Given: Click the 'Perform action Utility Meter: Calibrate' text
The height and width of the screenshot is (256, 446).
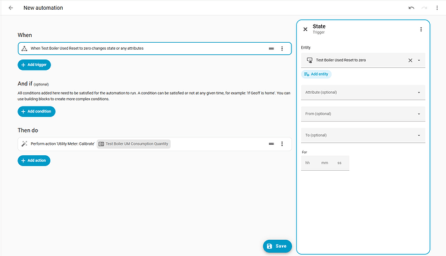Looking at the screenshot, I should point(63,144).
